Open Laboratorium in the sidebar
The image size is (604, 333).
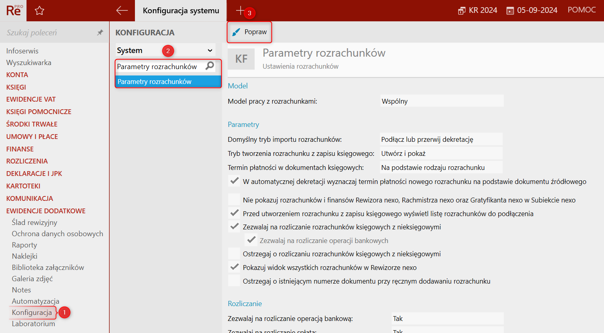pyautogui.click(x=33, y=324)
